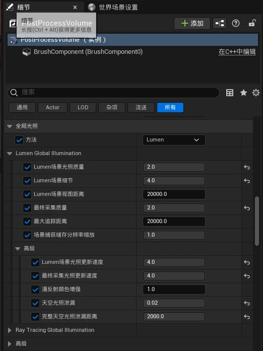Screen dimensions: 263x351
Task: Reset 最终采集光照更新速度 to default
Action: click(x=247, y=276)
